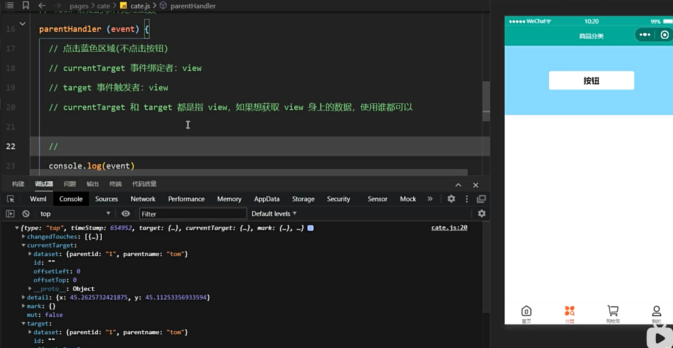Click the bookmark icon in the editor toolbar
Viewport: 673px width, 348px height.
tap(25, 6)
